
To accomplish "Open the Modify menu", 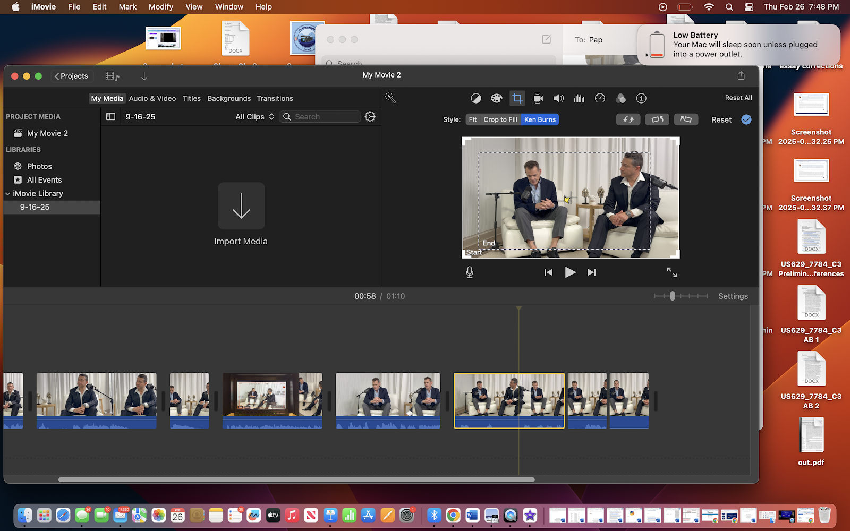I will [160, 7].
